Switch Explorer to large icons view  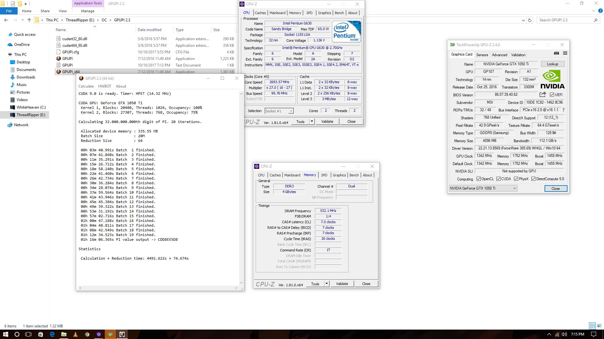point(599,326)
